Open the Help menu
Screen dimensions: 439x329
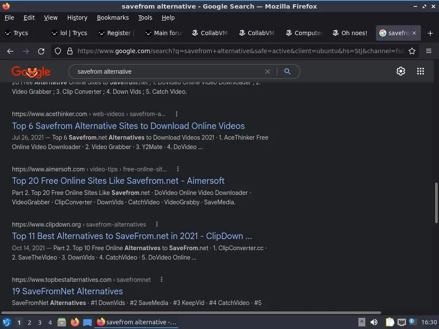pos(168,18)
